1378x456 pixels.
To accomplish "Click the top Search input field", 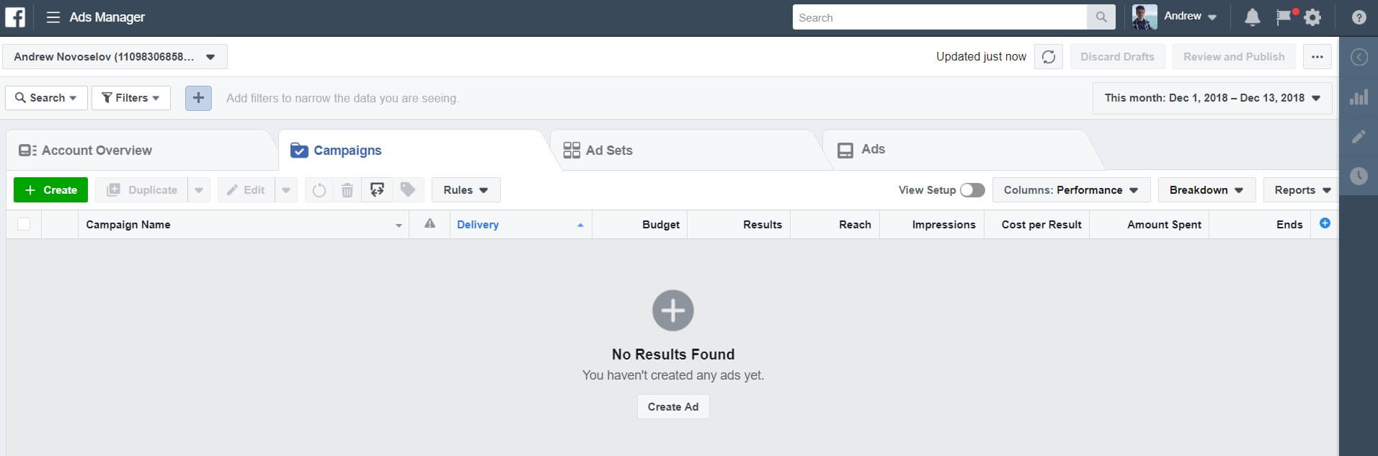I will [939, 17].
